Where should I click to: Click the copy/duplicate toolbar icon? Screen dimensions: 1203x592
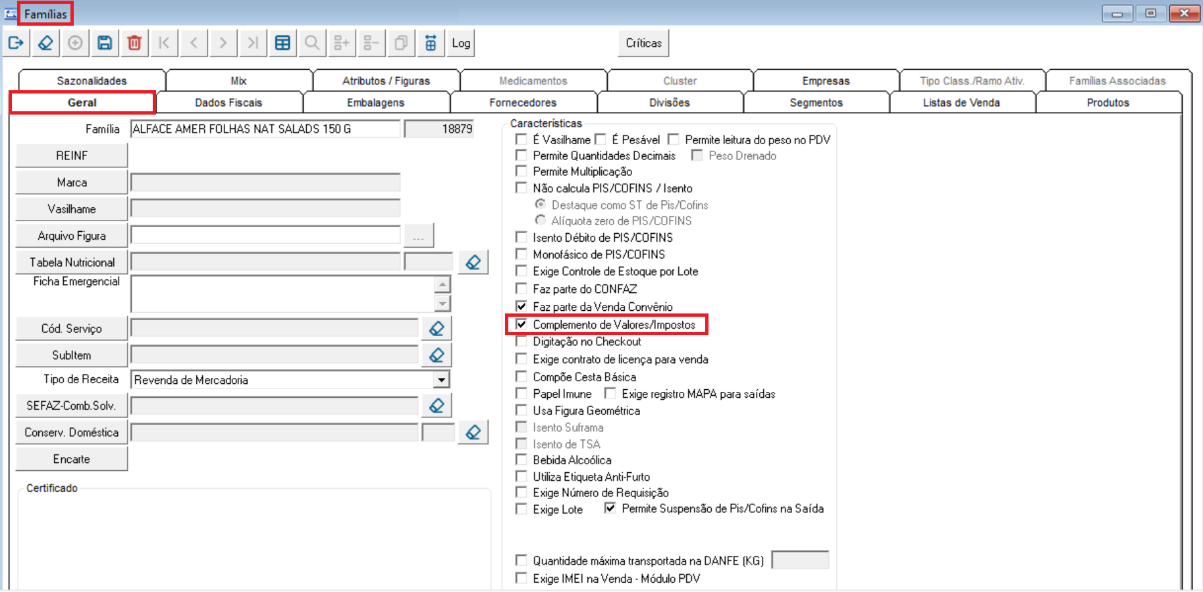pyautogui.click(x=401, y=43)
